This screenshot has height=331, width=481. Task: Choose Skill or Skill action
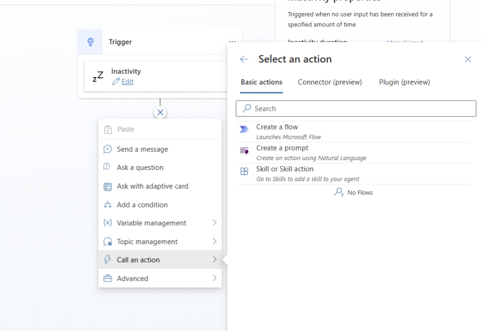[x=353, y=174]
